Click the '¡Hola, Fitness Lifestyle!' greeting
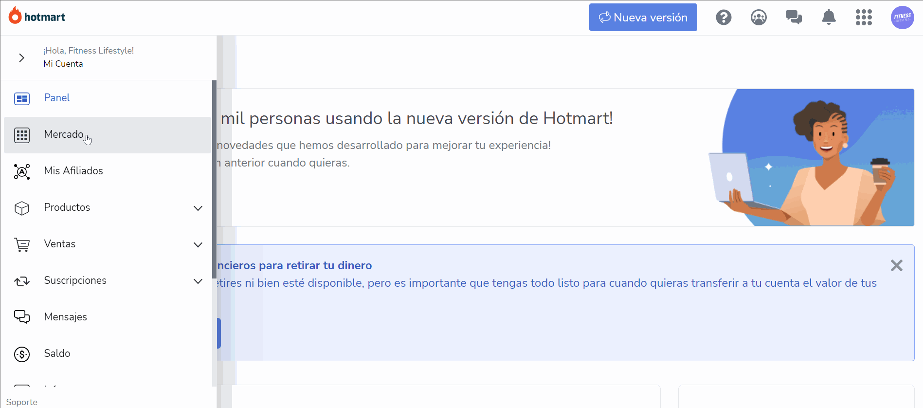This screenshot has width=923, height=408. [89, 51]
